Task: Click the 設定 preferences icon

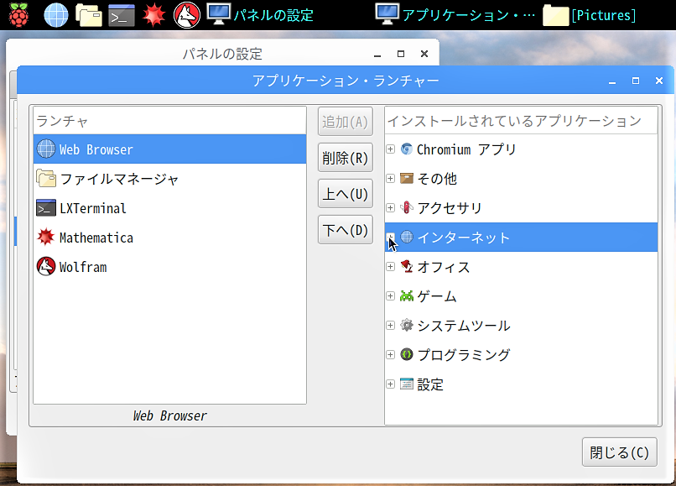Action: click(x=407, y=384)
